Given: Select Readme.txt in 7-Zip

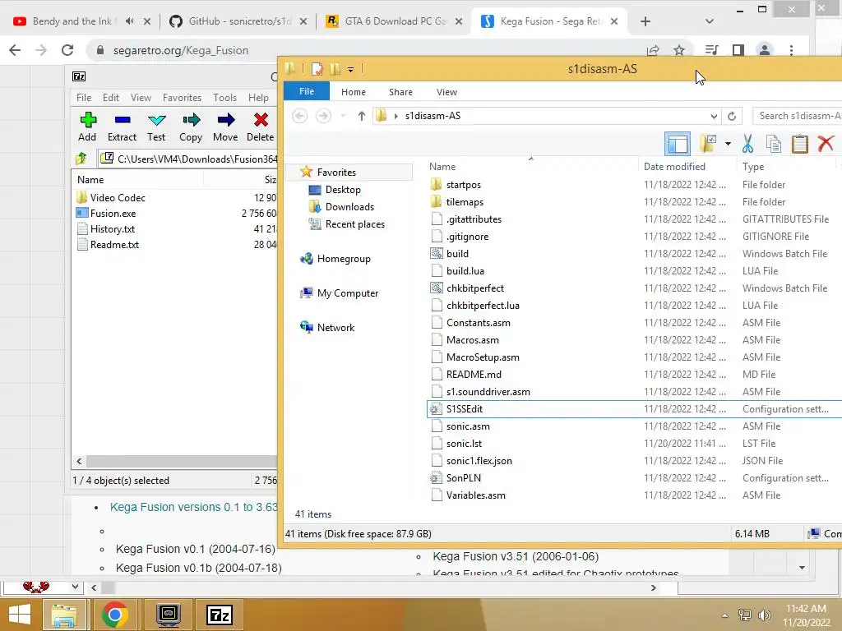Looking at the screenshot, I should point(114,245).
